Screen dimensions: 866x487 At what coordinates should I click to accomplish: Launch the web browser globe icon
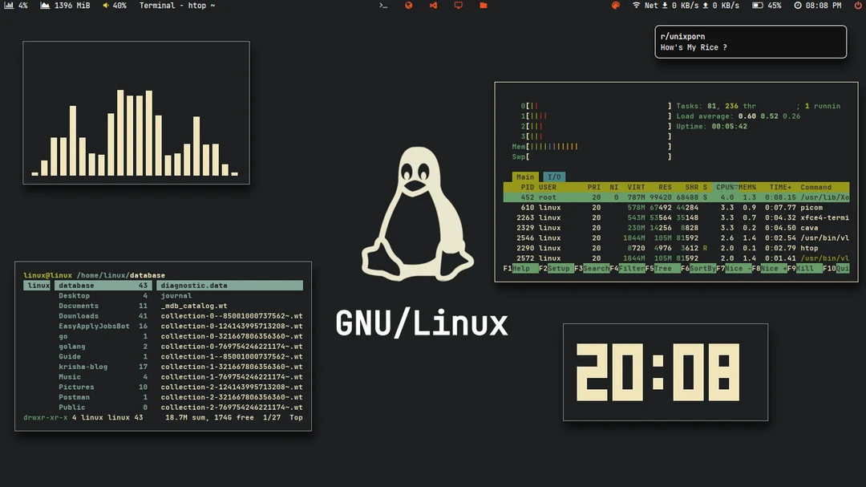point(409,5)
